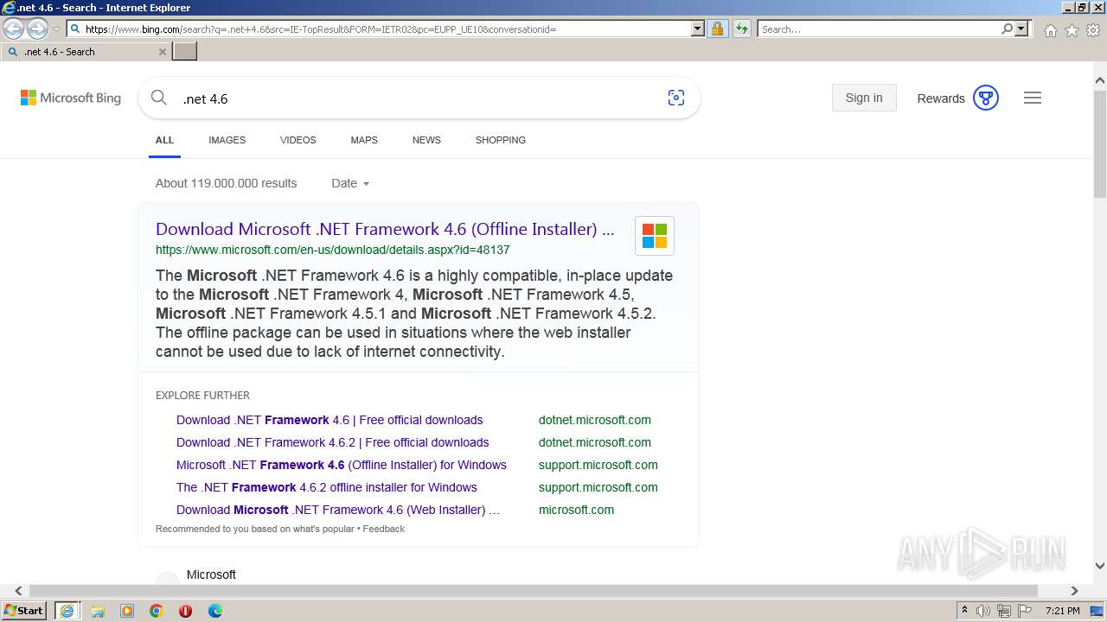Viewport: 1107px width, 622px height.
Task: Open the media player taskbar icon
Action: click(127, 611)
